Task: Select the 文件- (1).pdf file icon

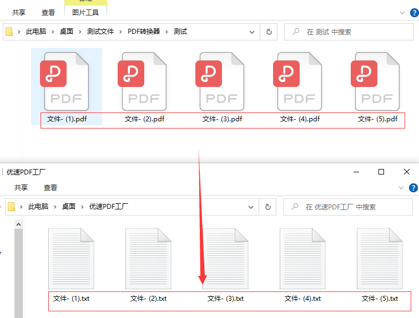Action: tap(65, 81)
